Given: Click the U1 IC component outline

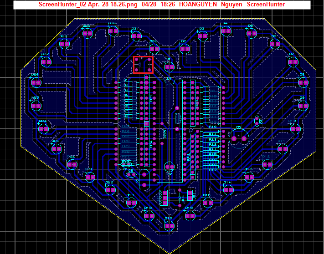Looking at the screenshot, I should pos(170,131).
